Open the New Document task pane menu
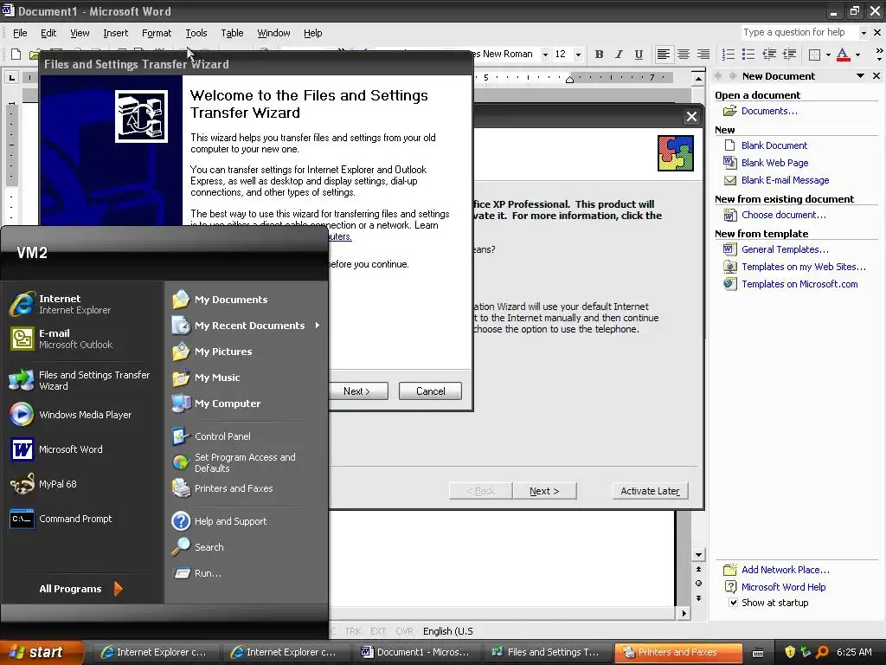Viewport: 886px width, 665px height. click(860, 76)
